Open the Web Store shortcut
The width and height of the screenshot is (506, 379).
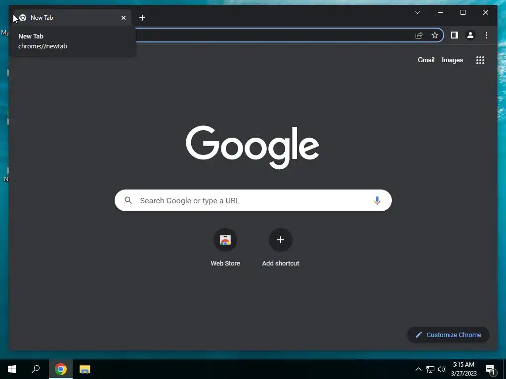(225, 247)
